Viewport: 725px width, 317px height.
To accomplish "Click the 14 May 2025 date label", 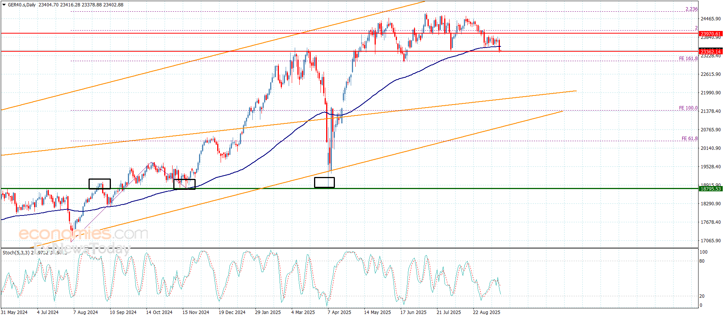I will point(377,312).
